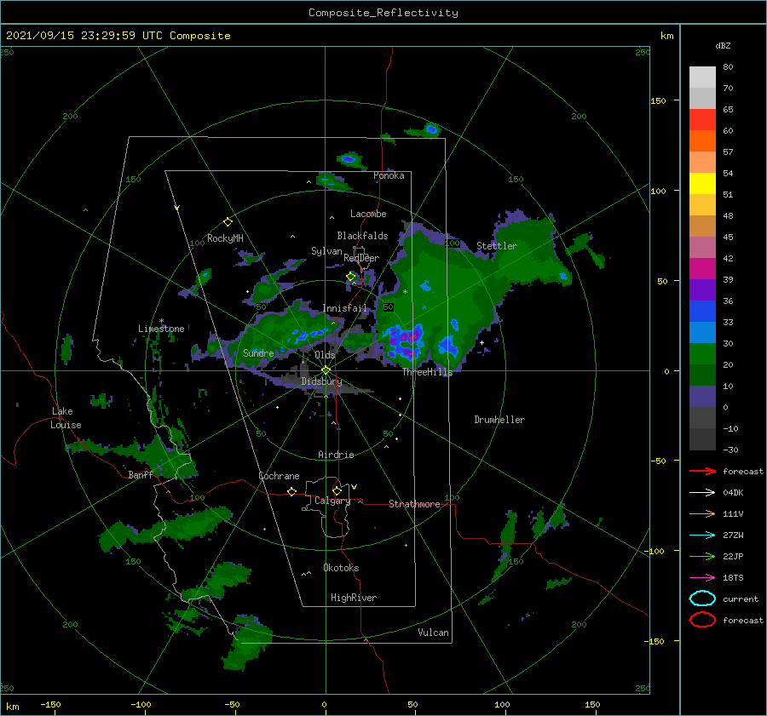Click the Lacombe city label

click(368, 214)
